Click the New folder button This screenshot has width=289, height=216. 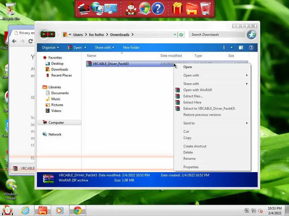click(131, 48)
